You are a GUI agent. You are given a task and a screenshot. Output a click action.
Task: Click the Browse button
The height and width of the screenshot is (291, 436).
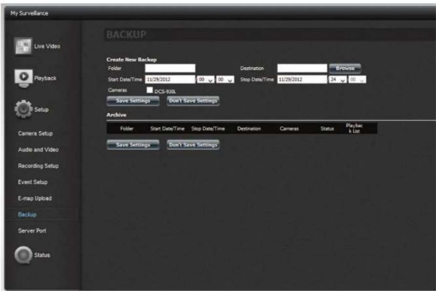point(345,68)
